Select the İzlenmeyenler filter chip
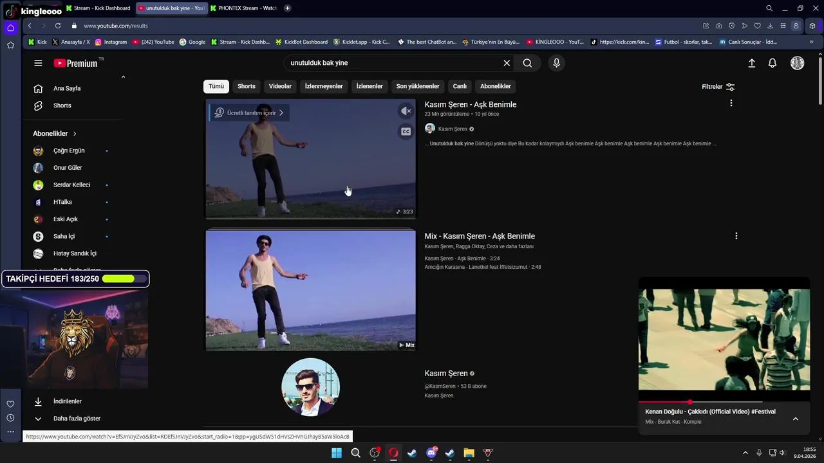 (x=324, y=86)
